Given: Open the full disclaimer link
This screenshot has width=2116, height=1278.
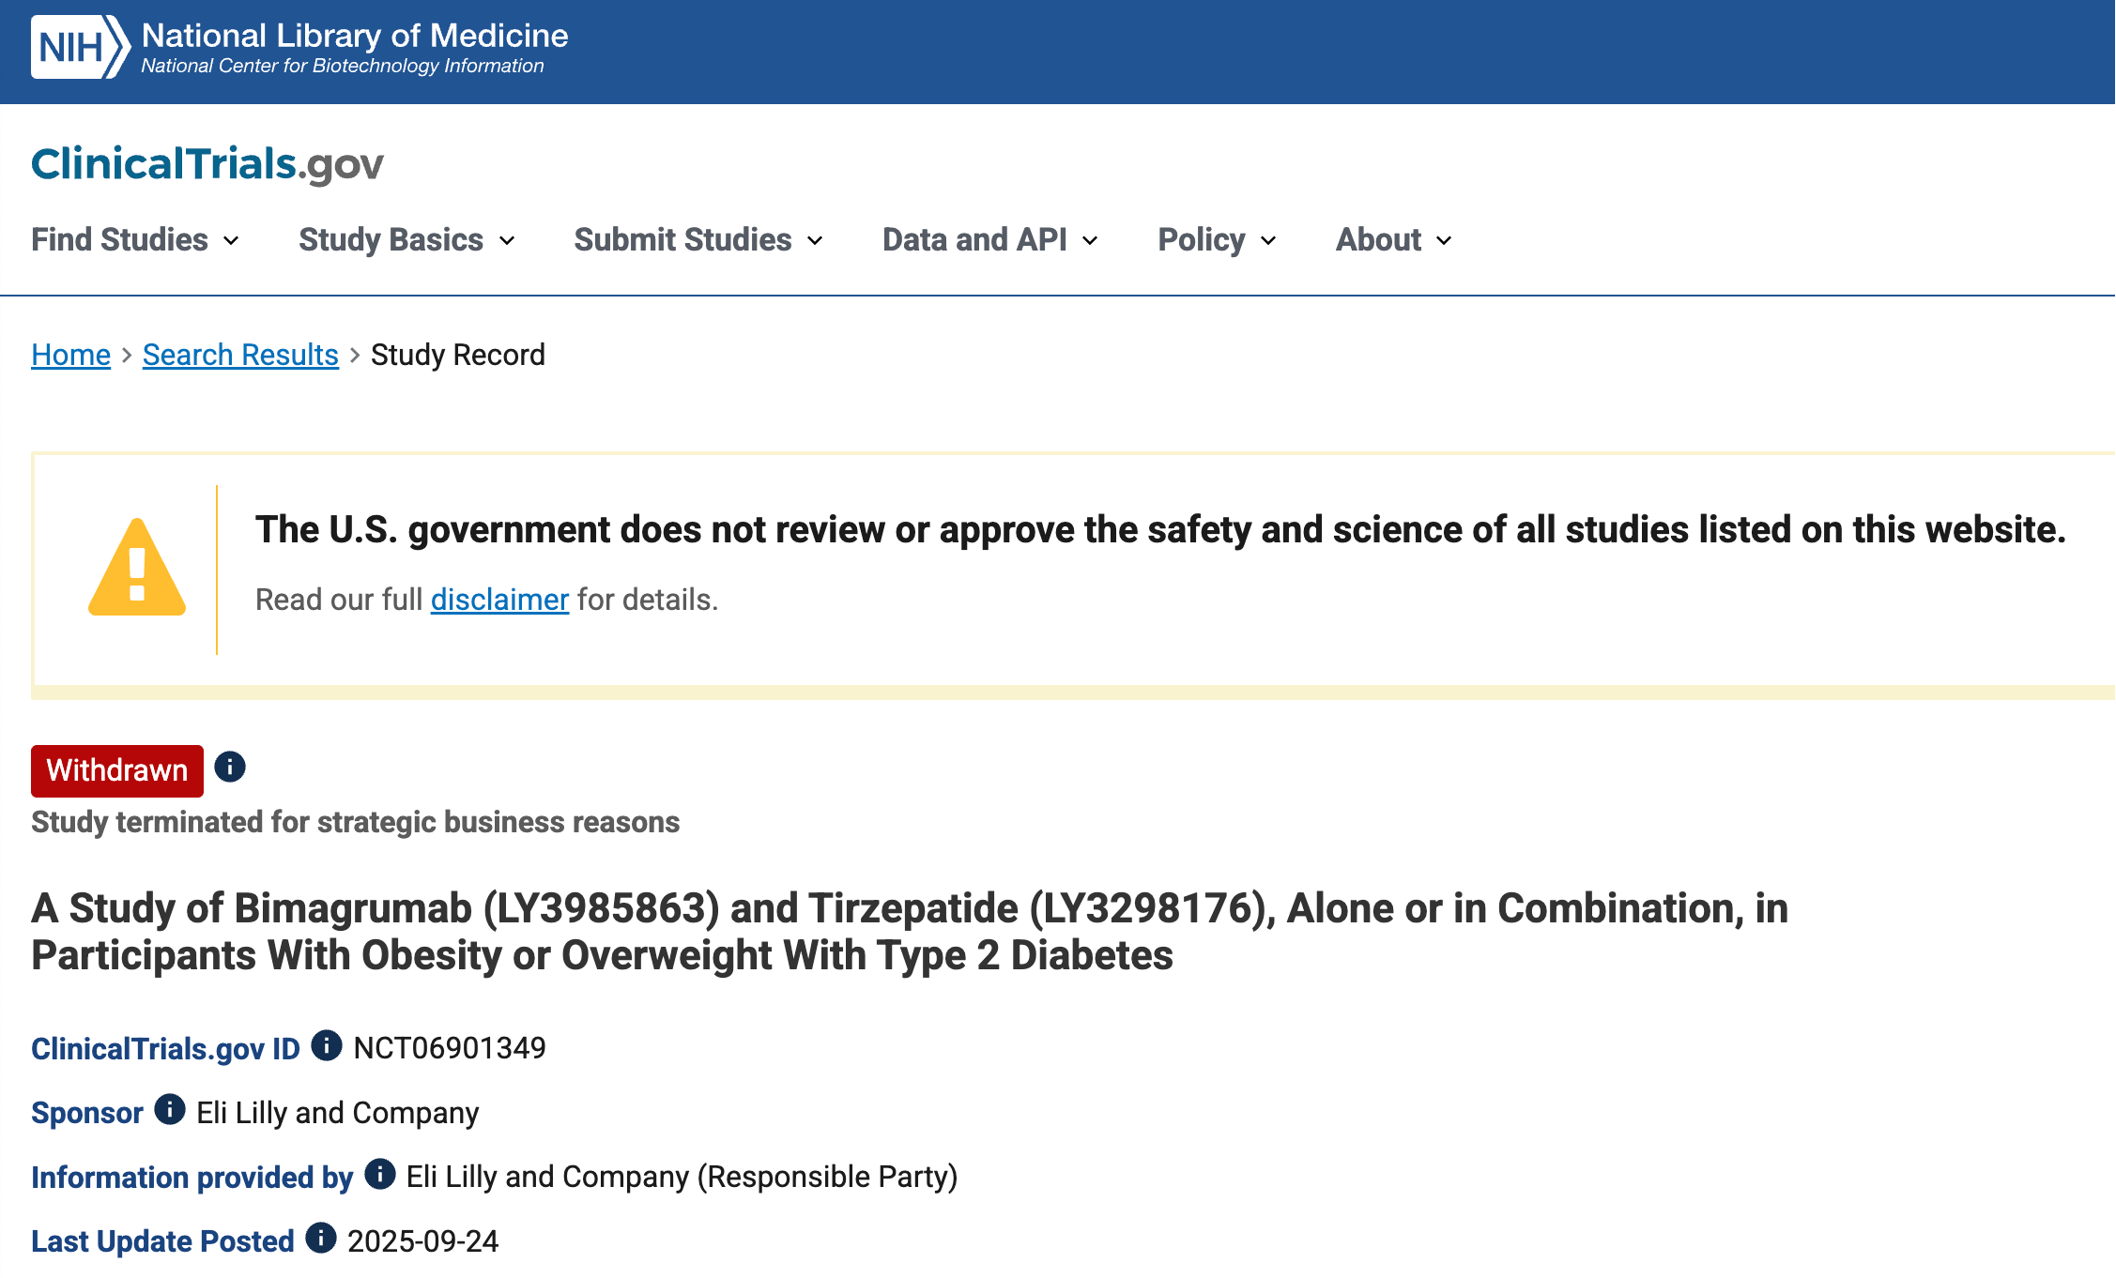Looking at the screenshot, I should click(499, 599).
